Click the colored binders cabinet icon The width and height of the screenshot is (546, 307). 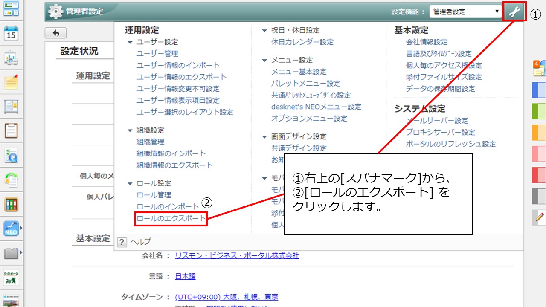(11, 205)
